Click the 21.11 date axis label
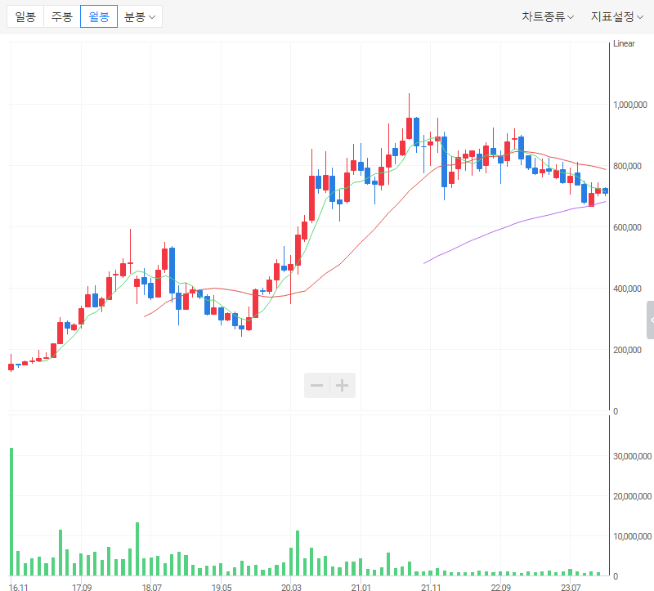This screenshot has height=591, width=654. coord(431,587)
